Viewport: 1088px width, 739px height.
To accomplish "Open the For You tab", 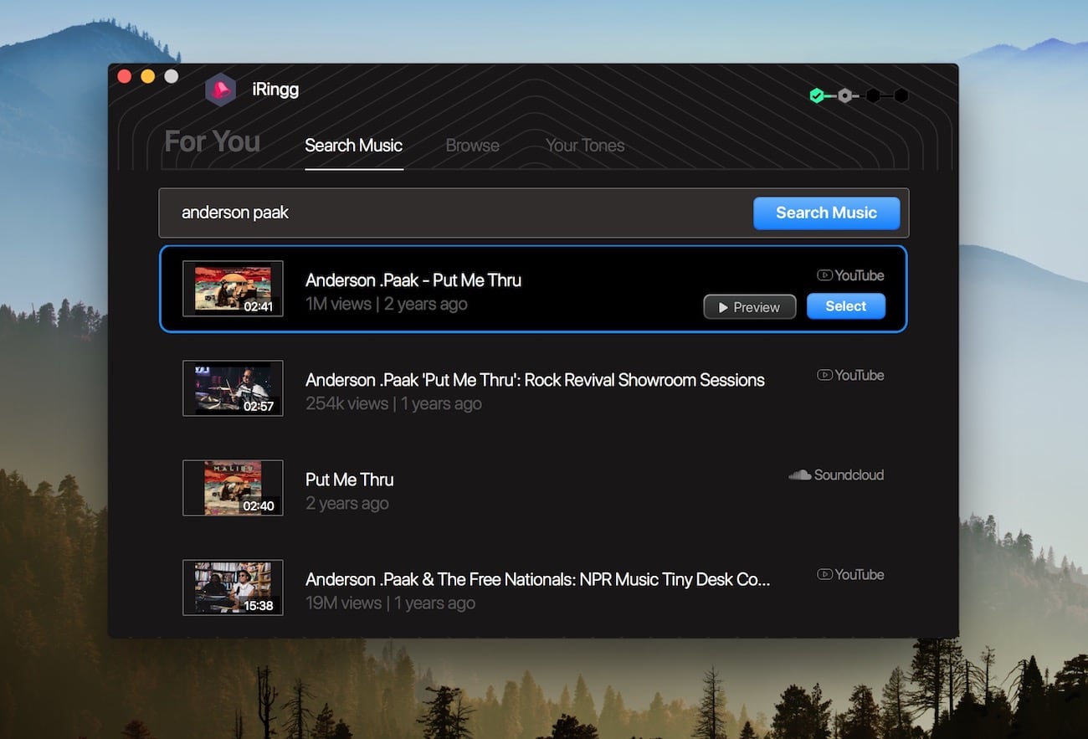I will [212, 141].
